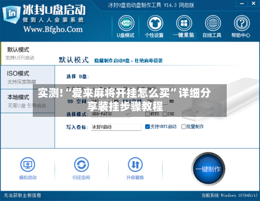Open the Www.Bfgho.Com website link
Screen dimensions: 260x201
pos(53,30)
